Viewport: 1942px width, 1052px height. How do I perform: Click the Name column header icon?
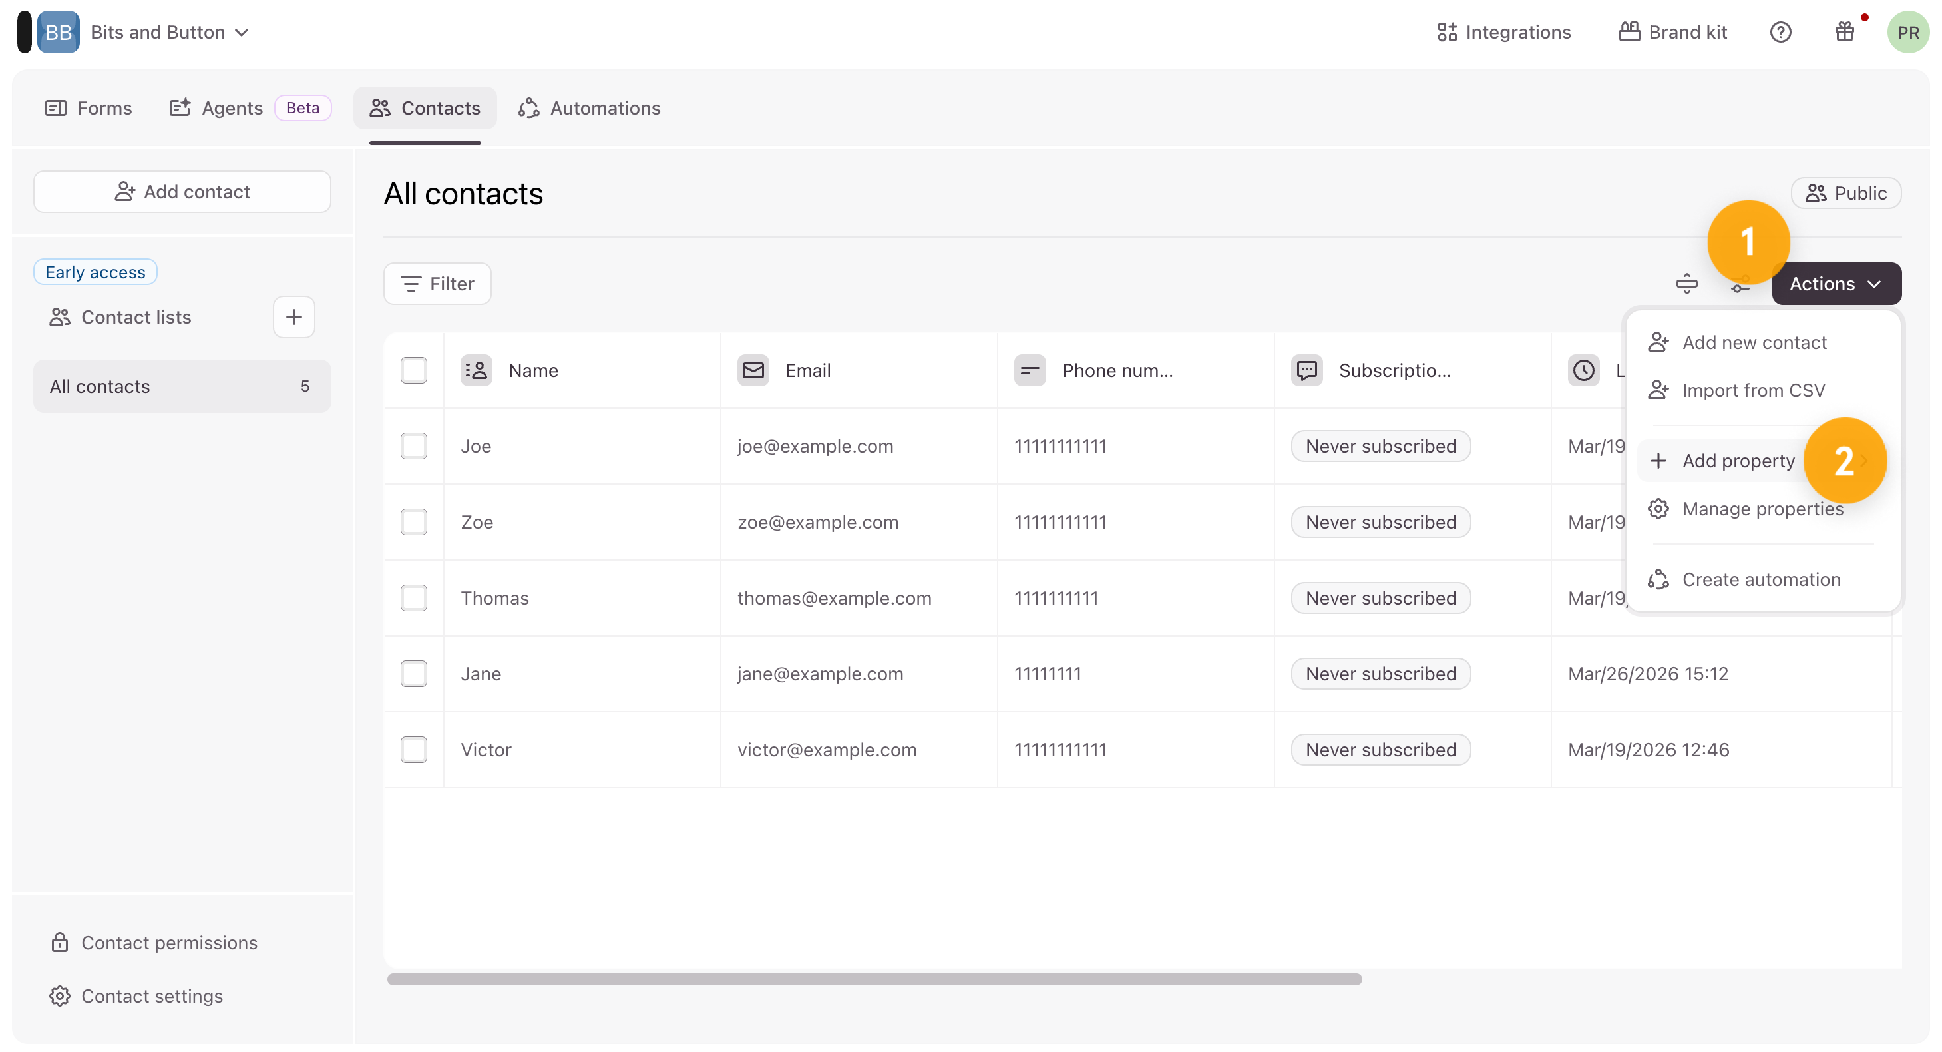coord(477,370)
